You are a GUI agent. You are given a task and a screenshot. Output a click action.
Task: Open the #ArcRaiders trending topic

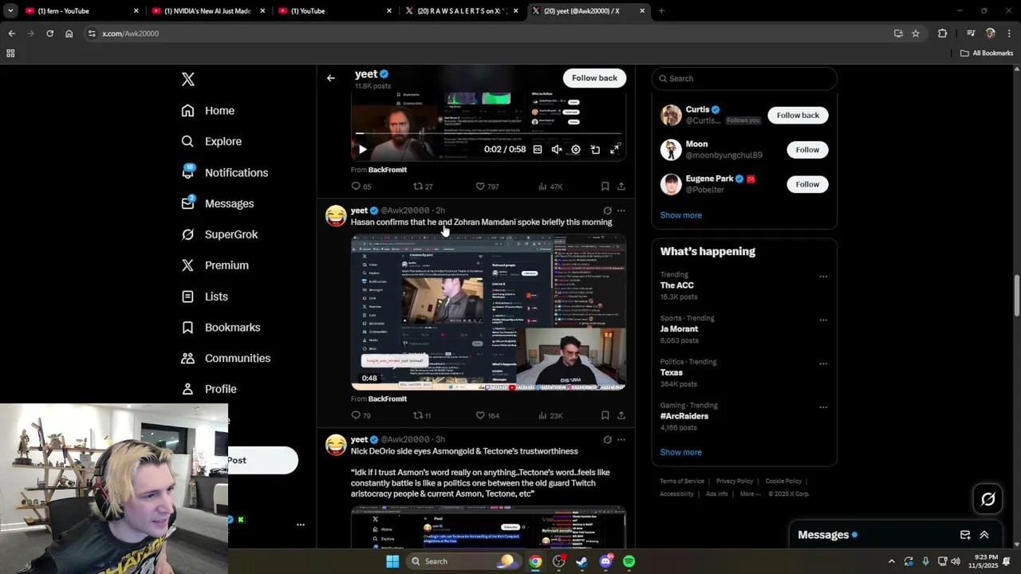[x=684, y=416]
